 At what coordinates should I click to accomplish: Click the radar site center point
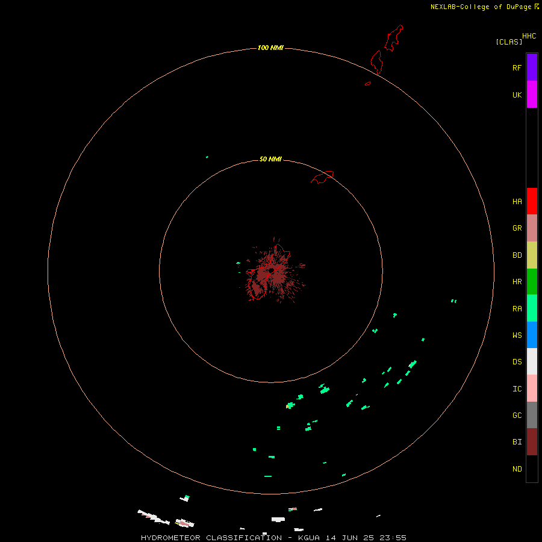(x=272, y=270)
